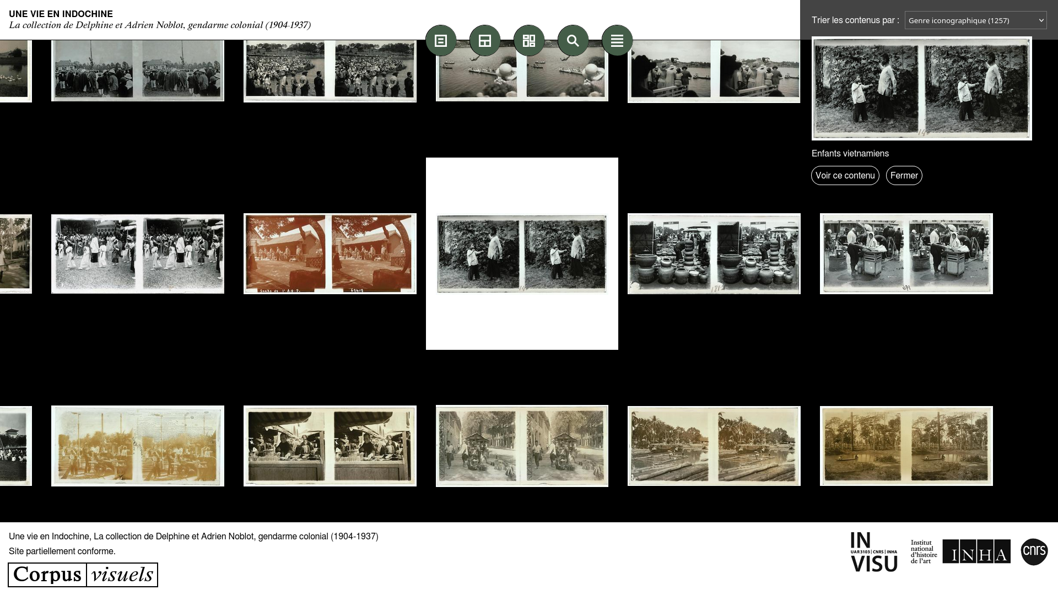Select the highlighted children stereo photo thumbnail
The image size is (1058, 595).
(x=521, y=253)
